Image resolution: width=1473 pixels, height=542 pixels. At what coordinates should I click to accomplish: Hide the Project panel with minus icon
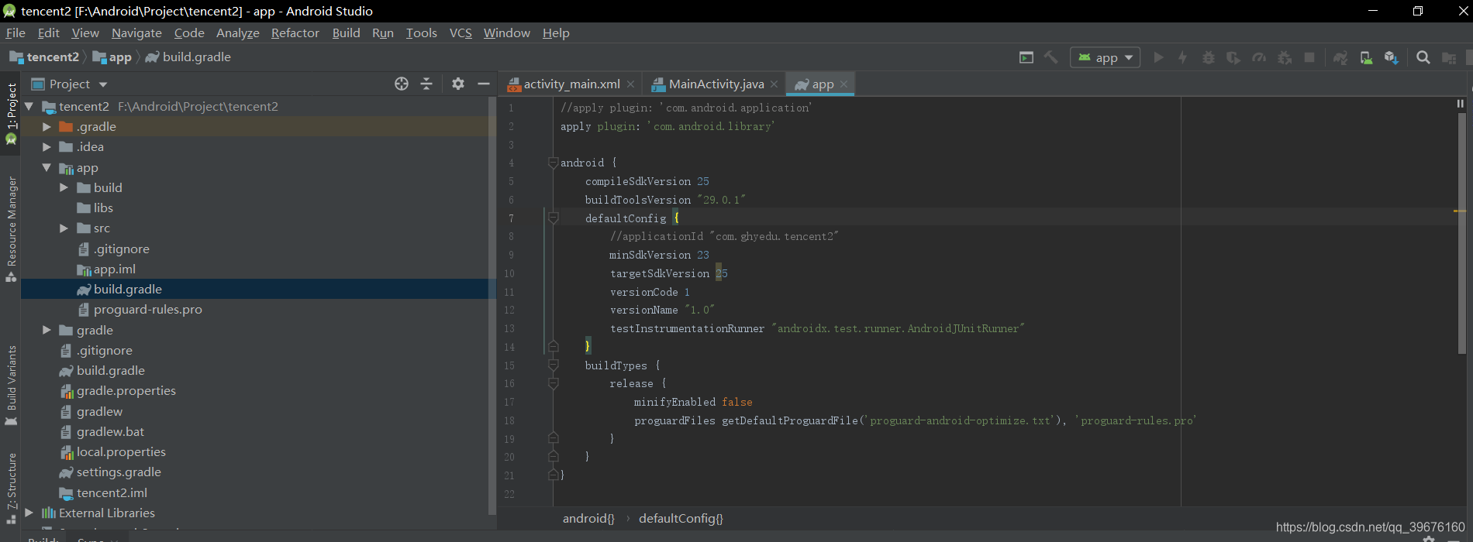pos(484,84)
